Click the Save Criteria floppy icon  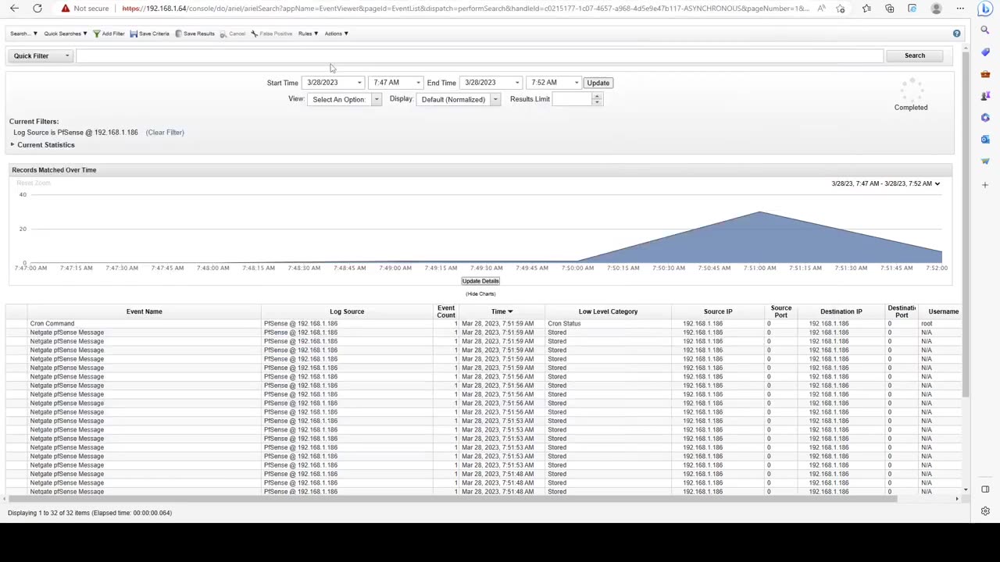[134, 34]
